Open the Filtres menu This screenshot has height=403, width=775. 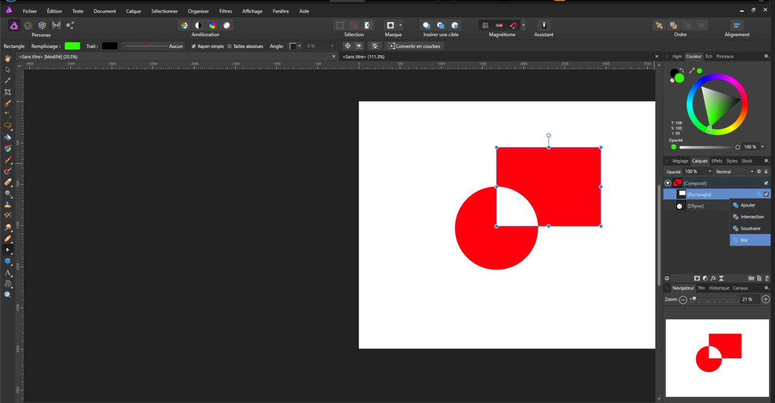pyautogui.click(x=225, y=11)
